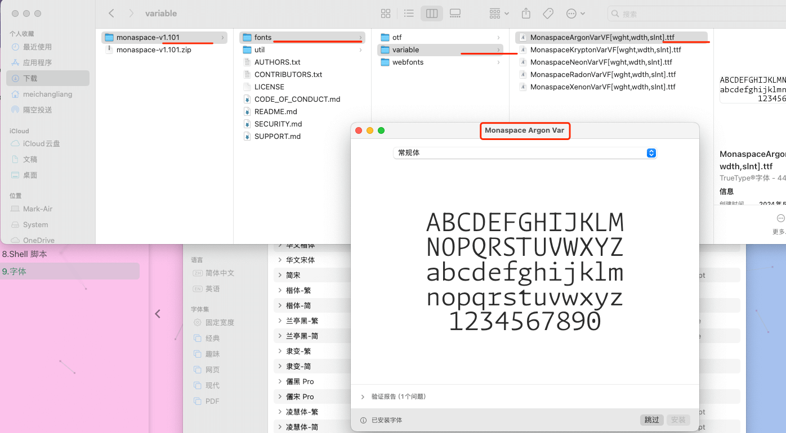Click the info icon beside 已安装字体
Screen dimensions: 786x433
click(x=364, y=420)
